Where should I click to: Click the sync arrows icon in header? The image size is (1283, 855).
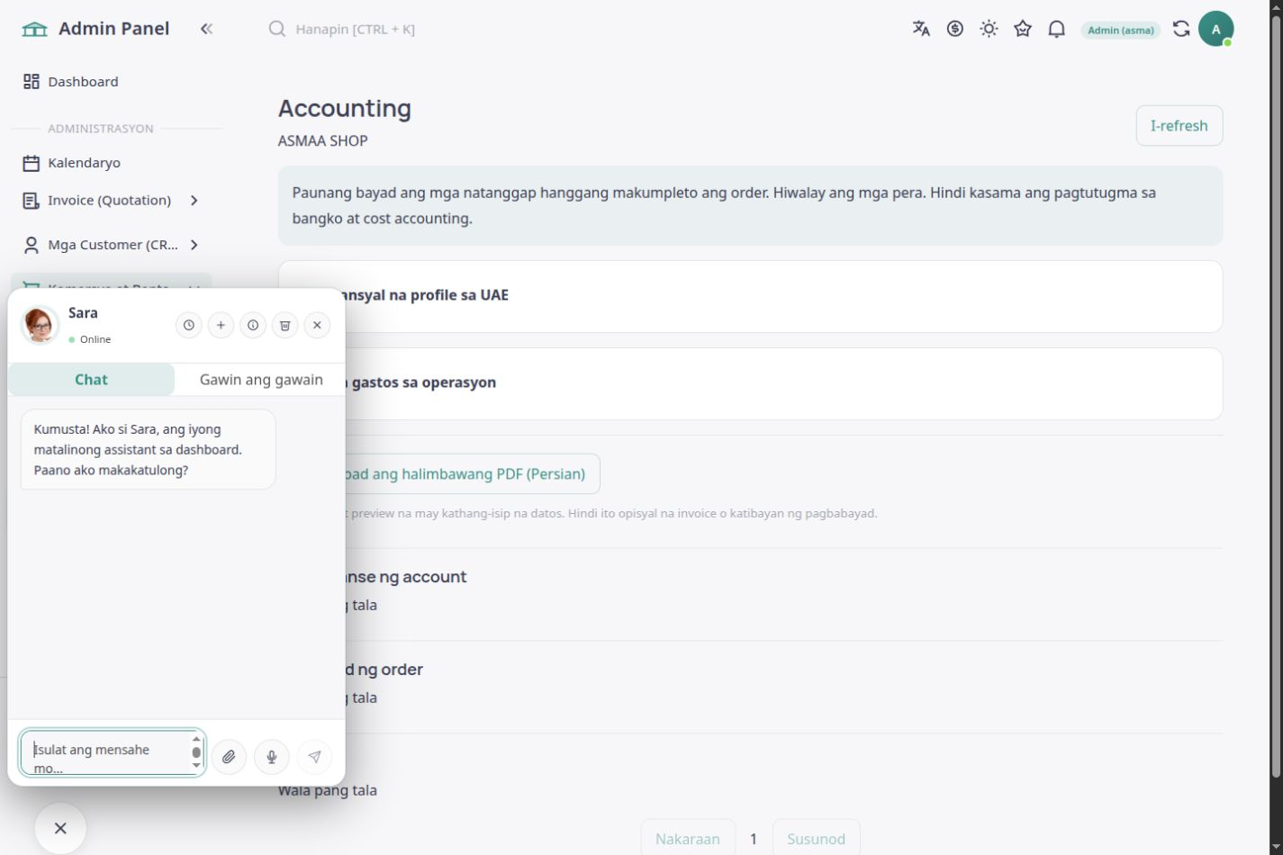[1181, 29]
